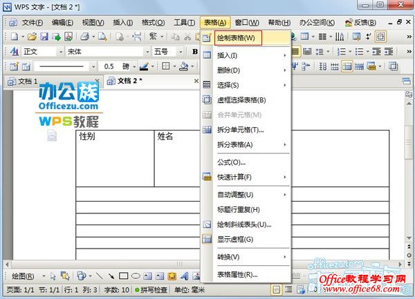Expand the 选择(S) submenu
Screen dimensions: 415x299
pyautogui.click(x=285, y=85)
